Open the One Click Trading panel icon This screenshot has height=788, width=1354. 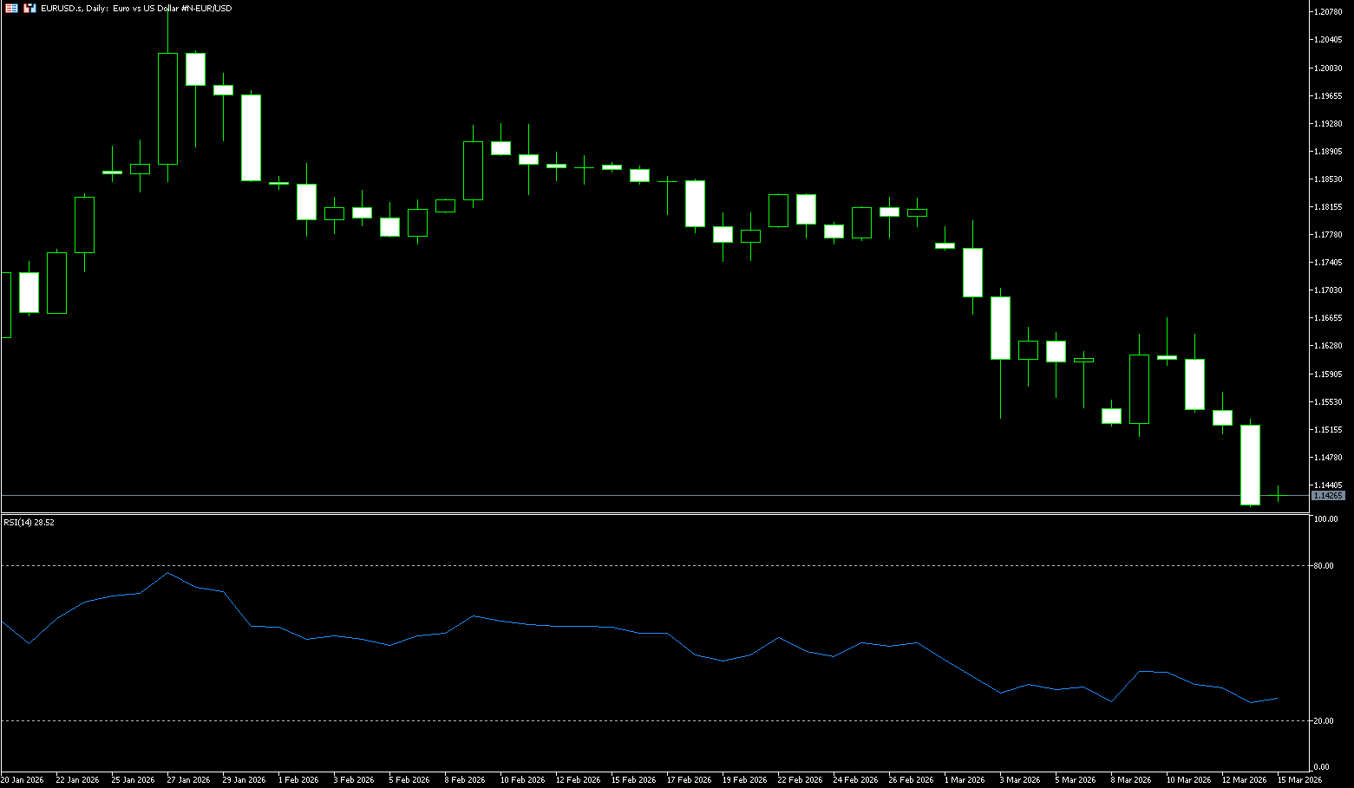pyautogui.click(x=29, y=8)
